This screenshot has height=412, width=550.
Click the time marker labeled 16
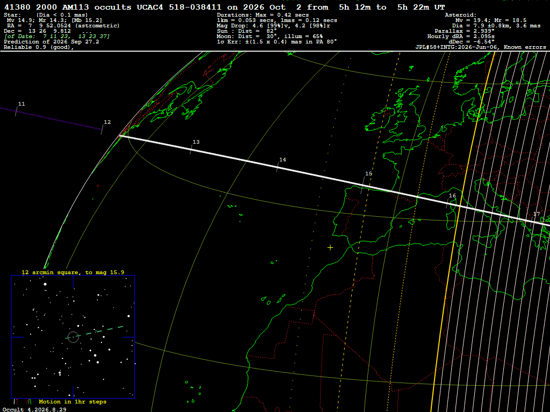coord(452,196)
